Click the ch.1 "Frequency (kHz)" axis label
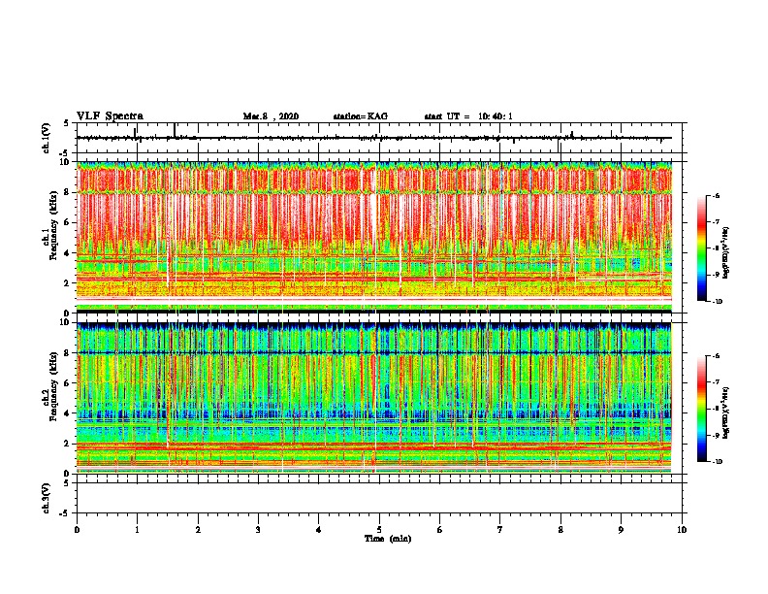 (x=53, y=225)
